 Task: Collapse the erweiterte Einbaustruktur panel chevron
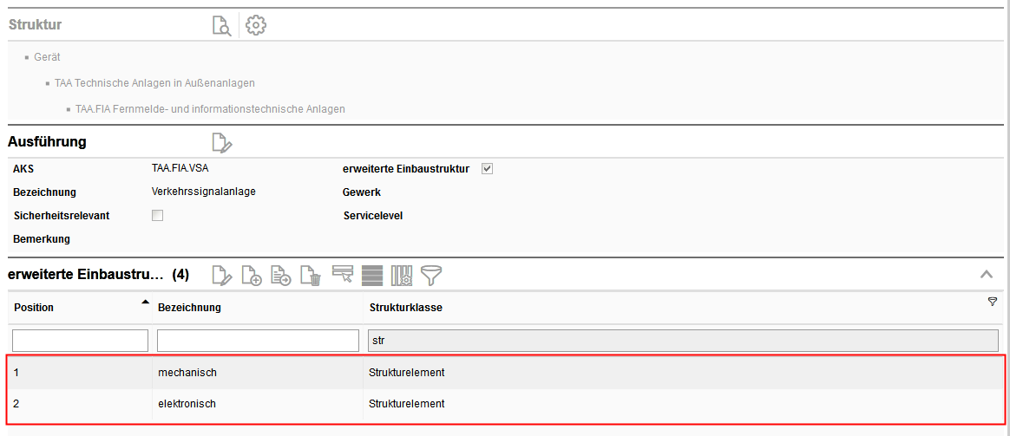point(987,274)
